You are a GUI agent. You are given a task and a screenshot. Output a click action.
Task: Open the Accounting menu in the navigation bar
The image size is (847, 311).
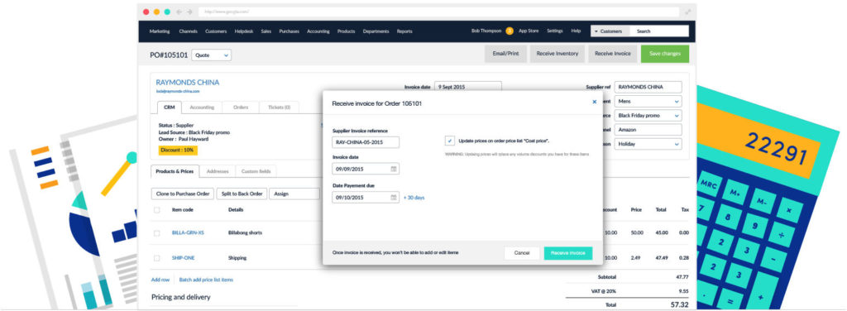pos(318,31)
